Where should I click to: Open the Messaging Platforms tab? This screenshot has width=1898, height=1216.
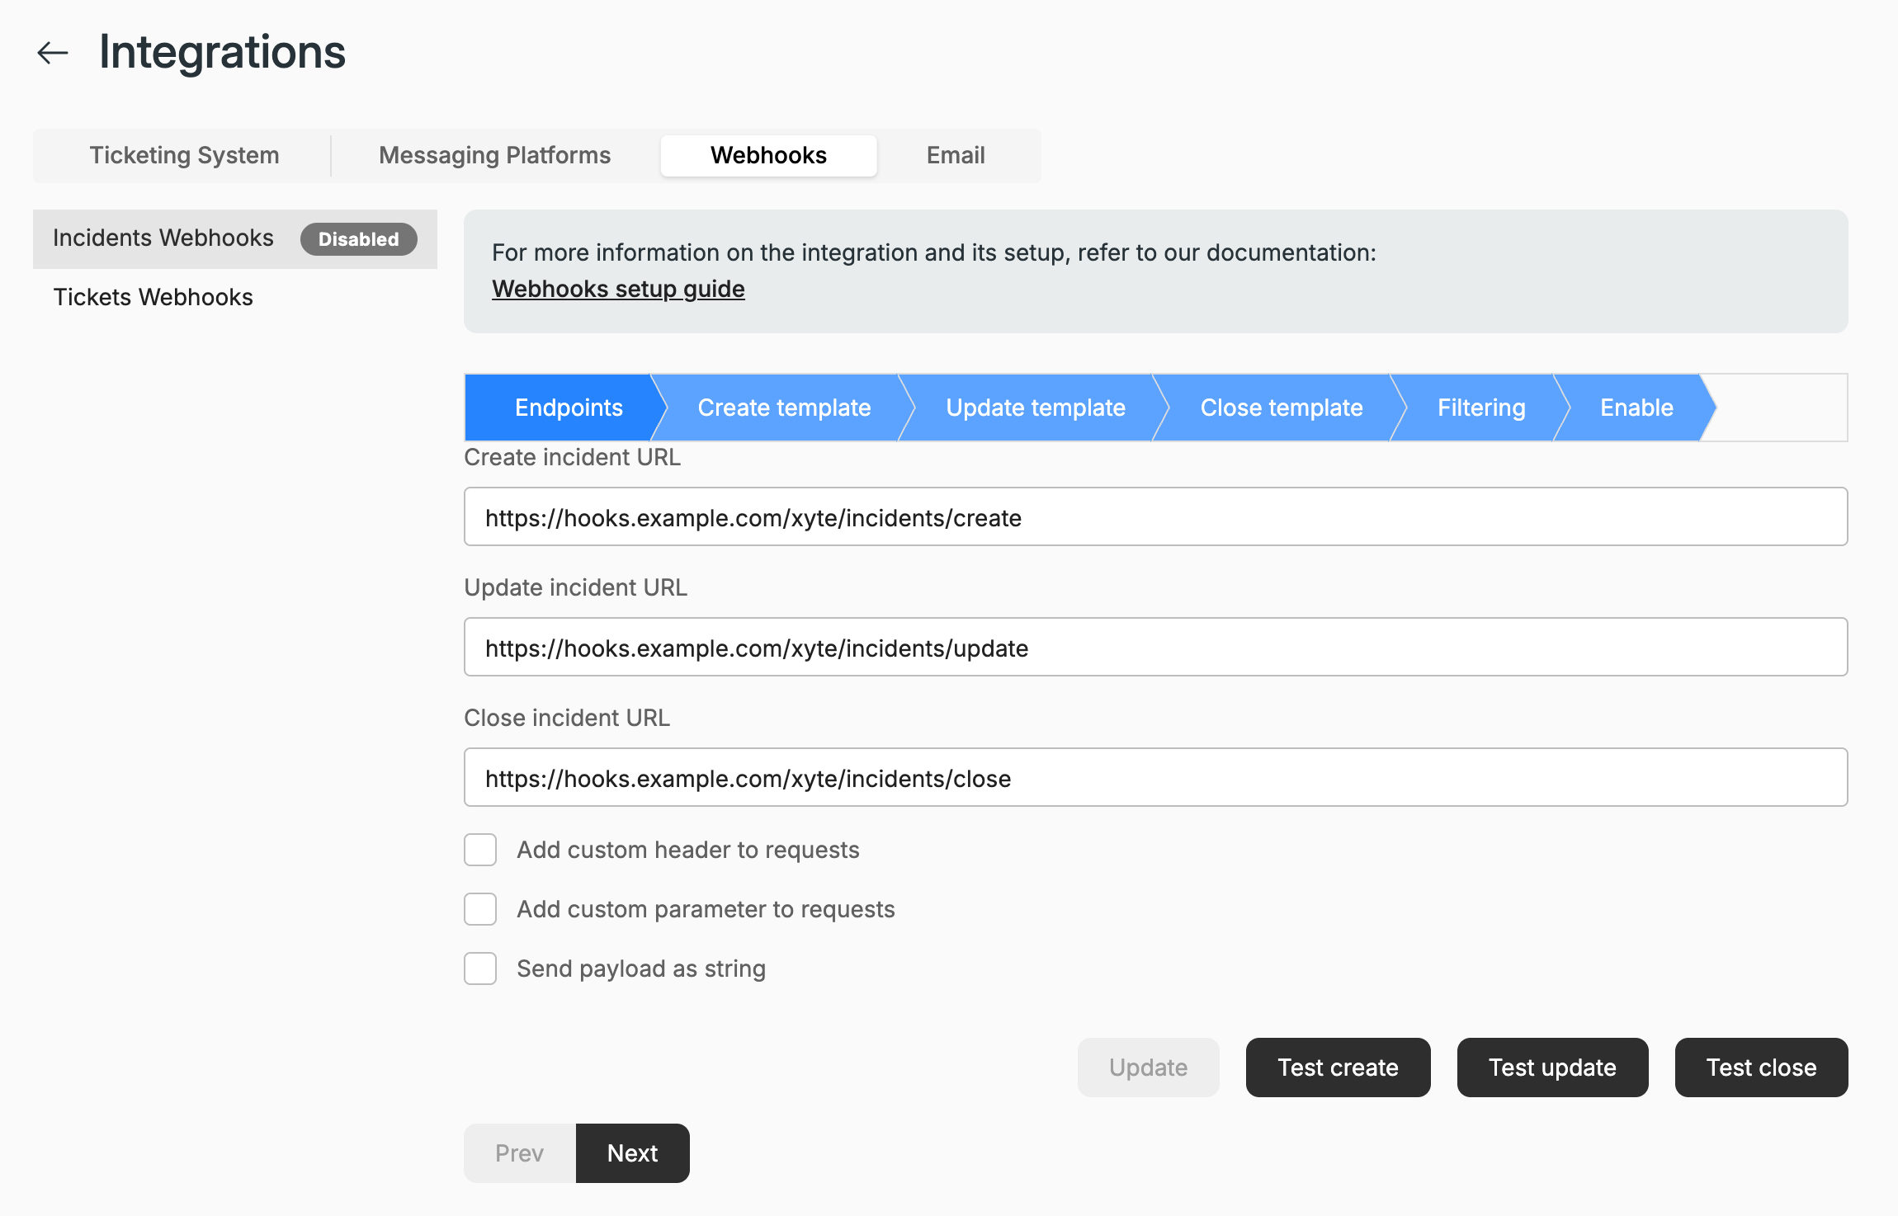(x=494, y=155)
